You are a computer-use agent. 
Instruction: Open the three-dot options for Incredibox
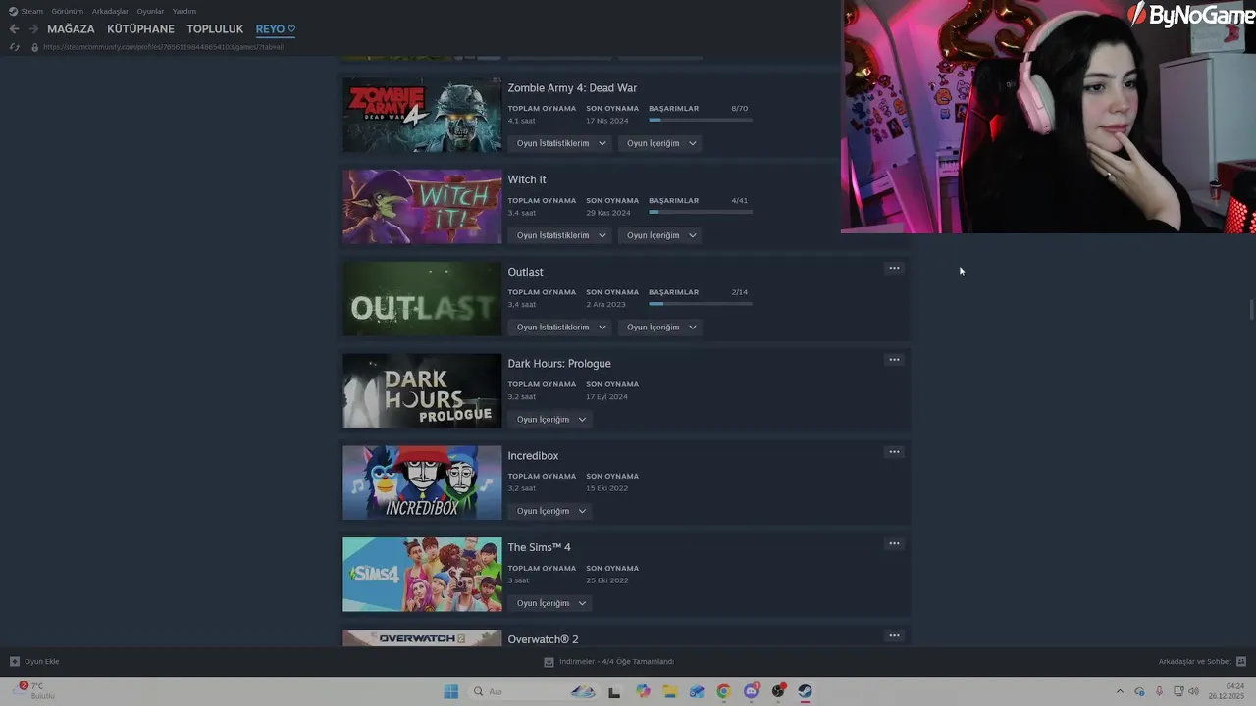(894, 452)
